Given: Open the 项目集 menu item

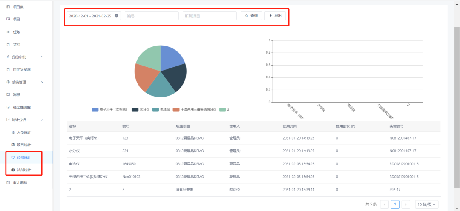Looking at the screenshot, I should pyautogui.click(x=18, y=6).
